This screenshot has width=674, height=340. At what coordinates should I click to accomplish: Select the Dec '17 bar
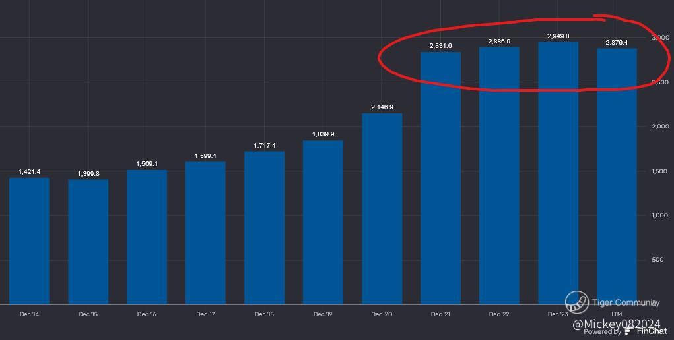pyautogui.click(x=205, y=233)
